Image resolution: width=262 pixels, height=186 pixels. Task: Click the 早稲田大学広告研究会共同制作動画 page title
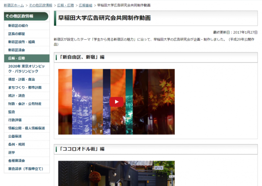pos(104,18)
